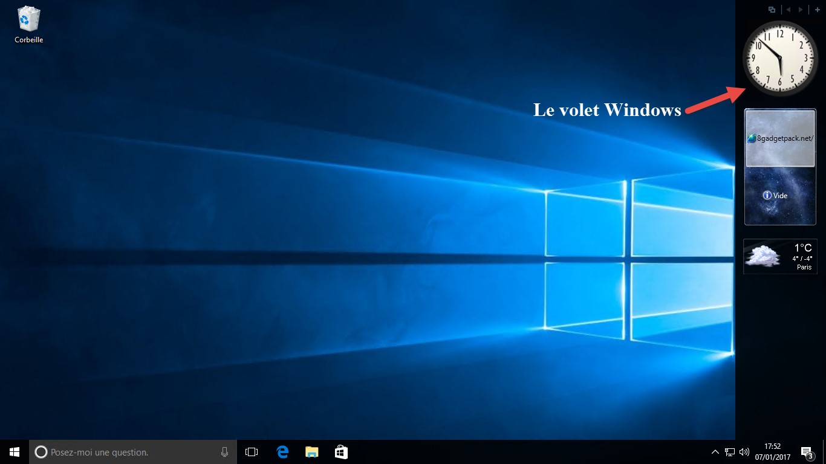
Task: Focus the "Posez-moi une question" search box
Action: [x=133, y=452]
